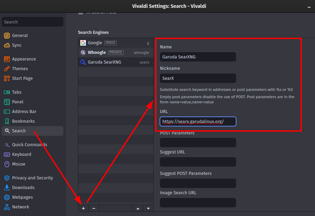Select Garuda SearXNG in engine list
The width and height of the screenshot is (315, 216).
click(116, 62)
